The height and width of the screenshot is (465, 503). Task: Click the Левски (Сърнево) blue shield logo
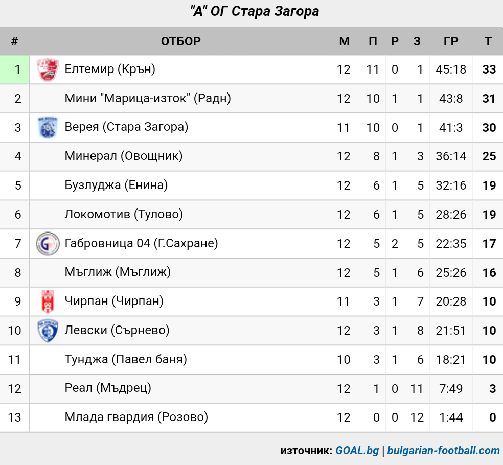(48, 331)
